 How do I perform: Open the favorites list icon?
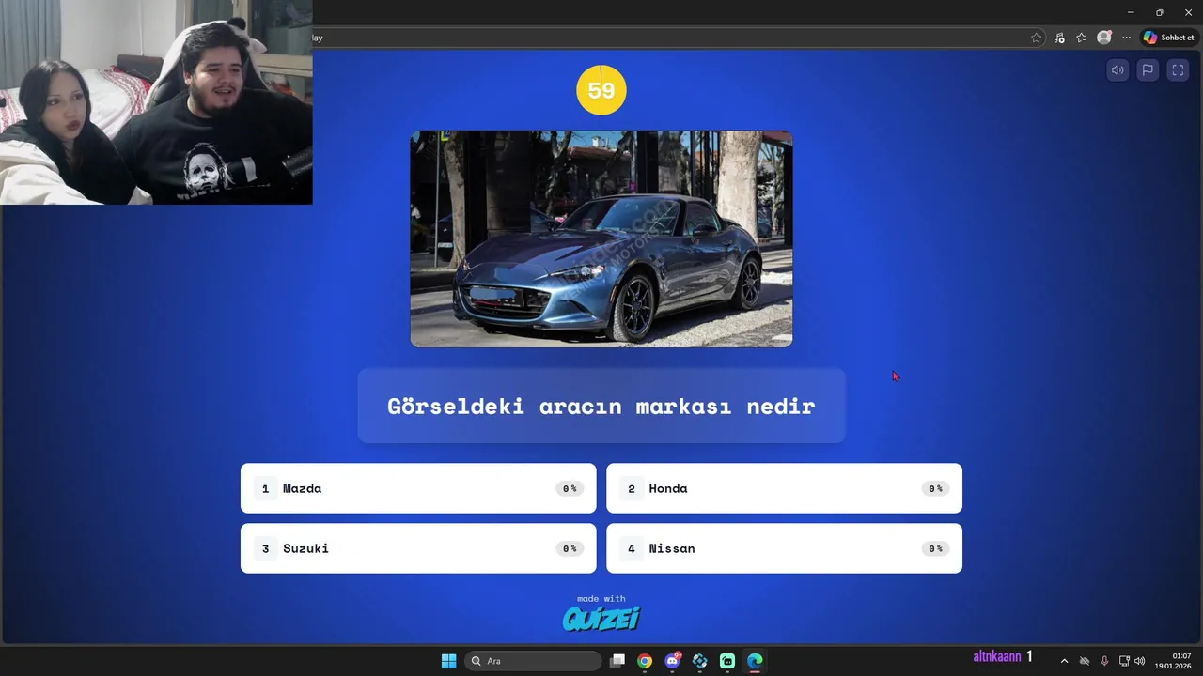point(1082,38)
